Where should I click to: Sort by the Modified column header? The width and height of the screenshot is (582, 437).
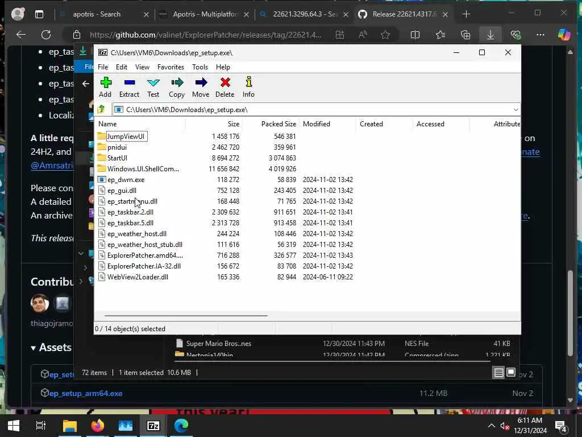pos(327,123)
